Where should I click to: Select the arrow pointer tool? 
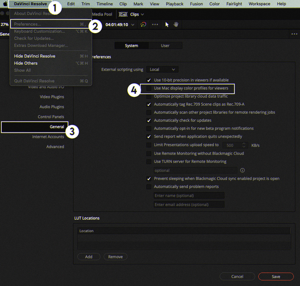[x=167, y=25]
